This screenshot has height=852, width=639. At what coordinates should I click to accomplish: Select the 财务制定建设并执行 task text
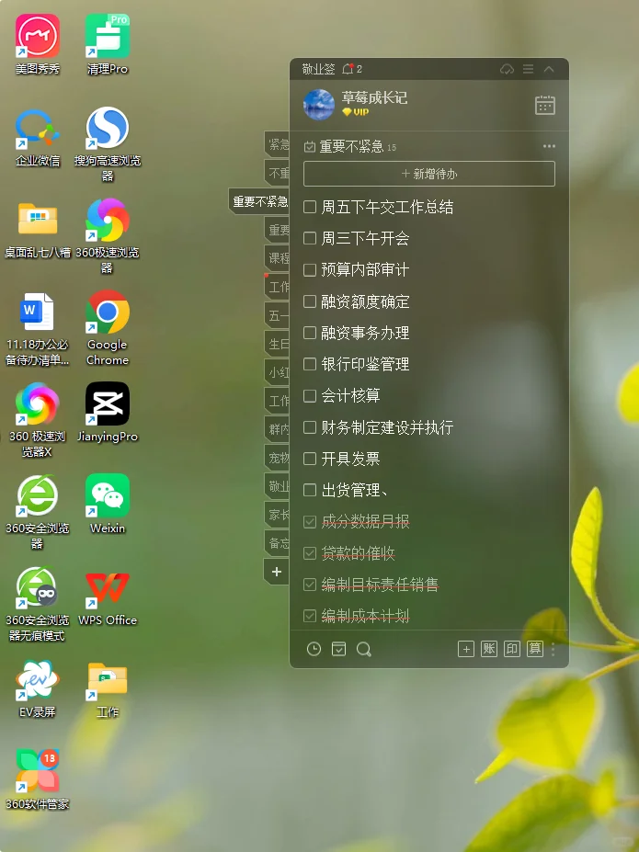tap(387, 427)
